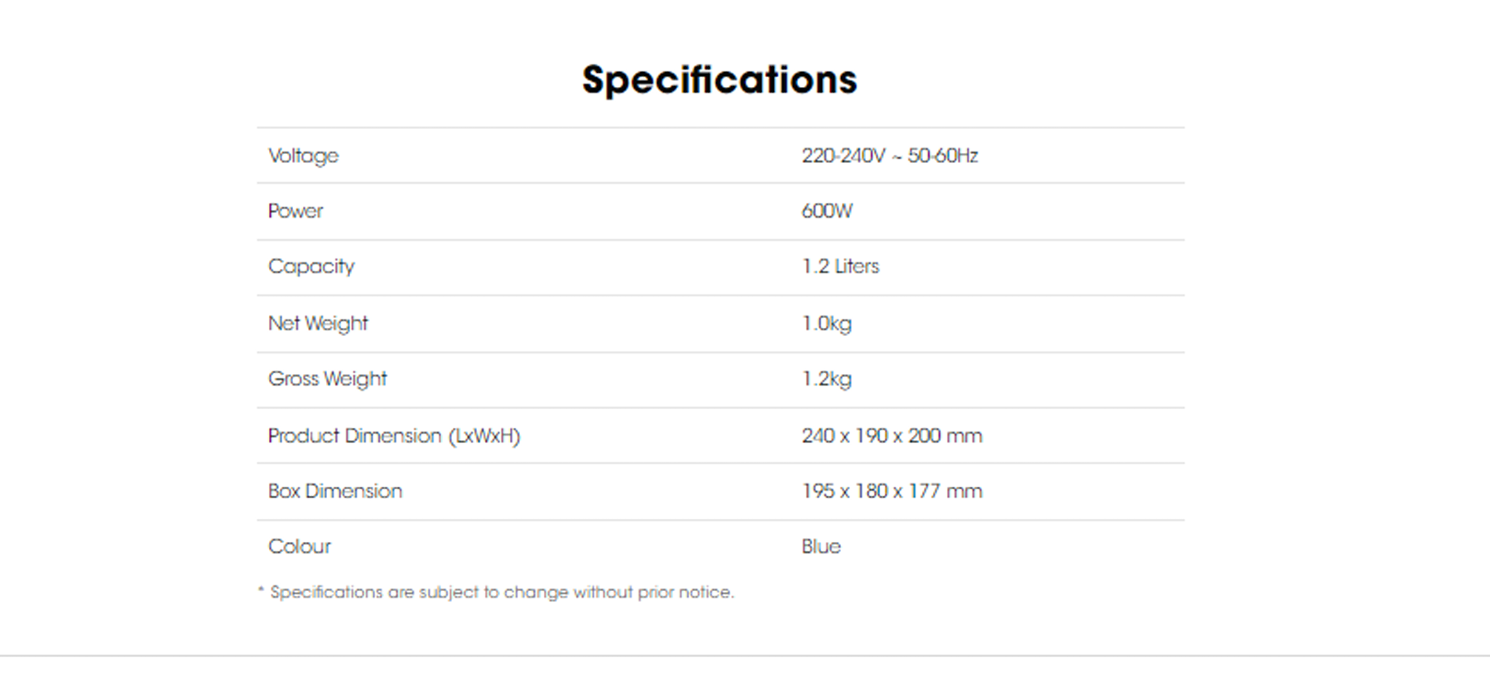Click the 220-240V ~ 50-60Hz value

(x=890, y=156)
